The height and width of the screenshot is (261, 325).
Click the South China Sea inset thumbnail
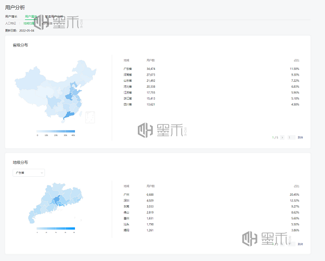pos(90,117)
